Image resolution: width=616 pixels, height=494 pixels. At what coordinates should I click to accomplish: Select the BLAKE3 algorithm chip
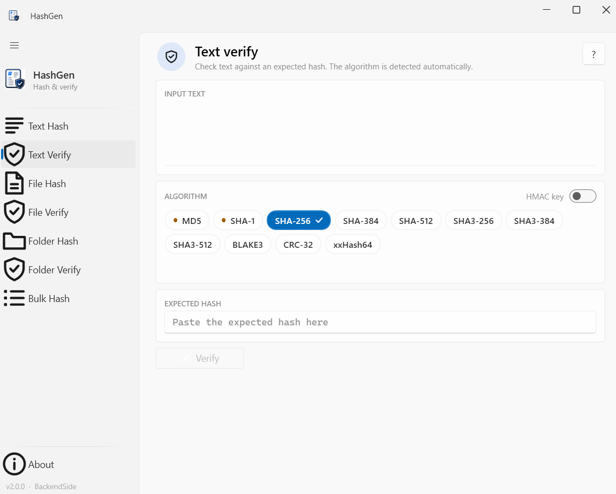(247, 245)
